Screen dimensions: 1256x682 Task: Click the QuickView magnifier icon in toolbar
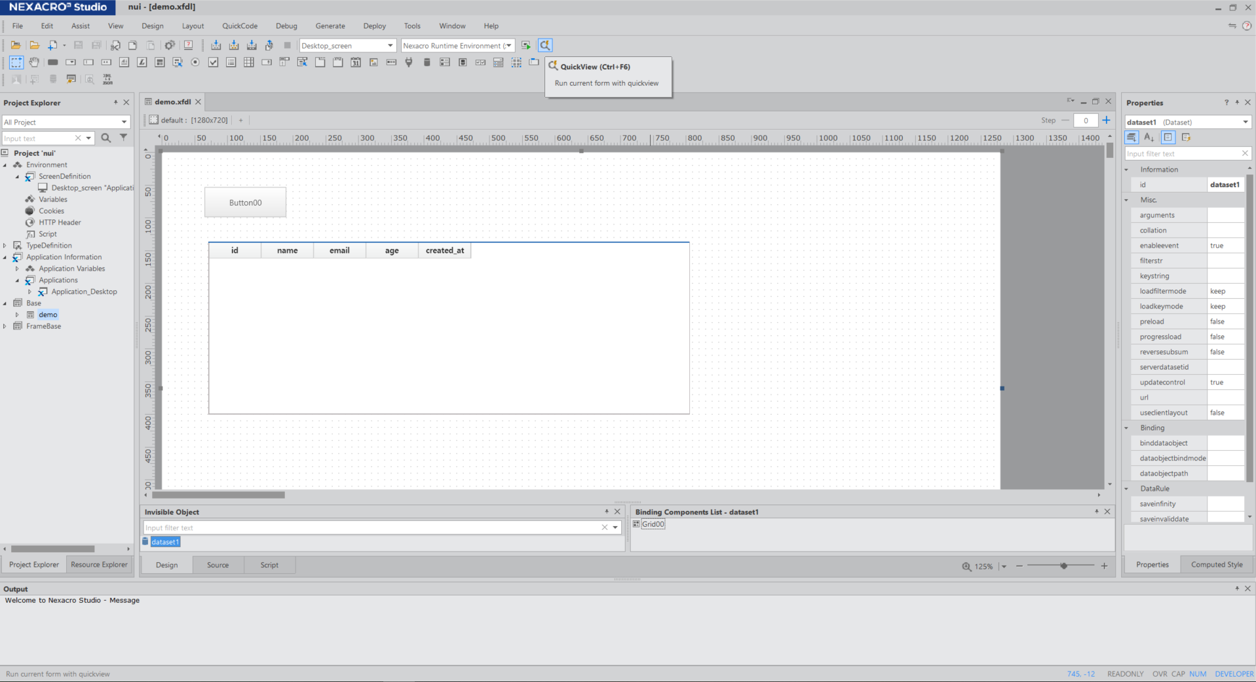[544, 45]
